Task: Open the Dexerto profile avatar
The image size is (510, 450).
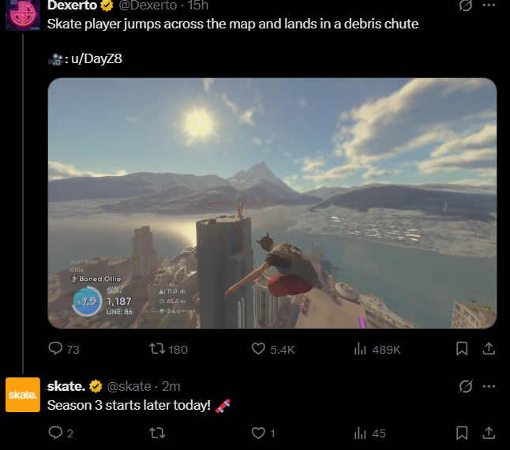Action: coord(23,15)
